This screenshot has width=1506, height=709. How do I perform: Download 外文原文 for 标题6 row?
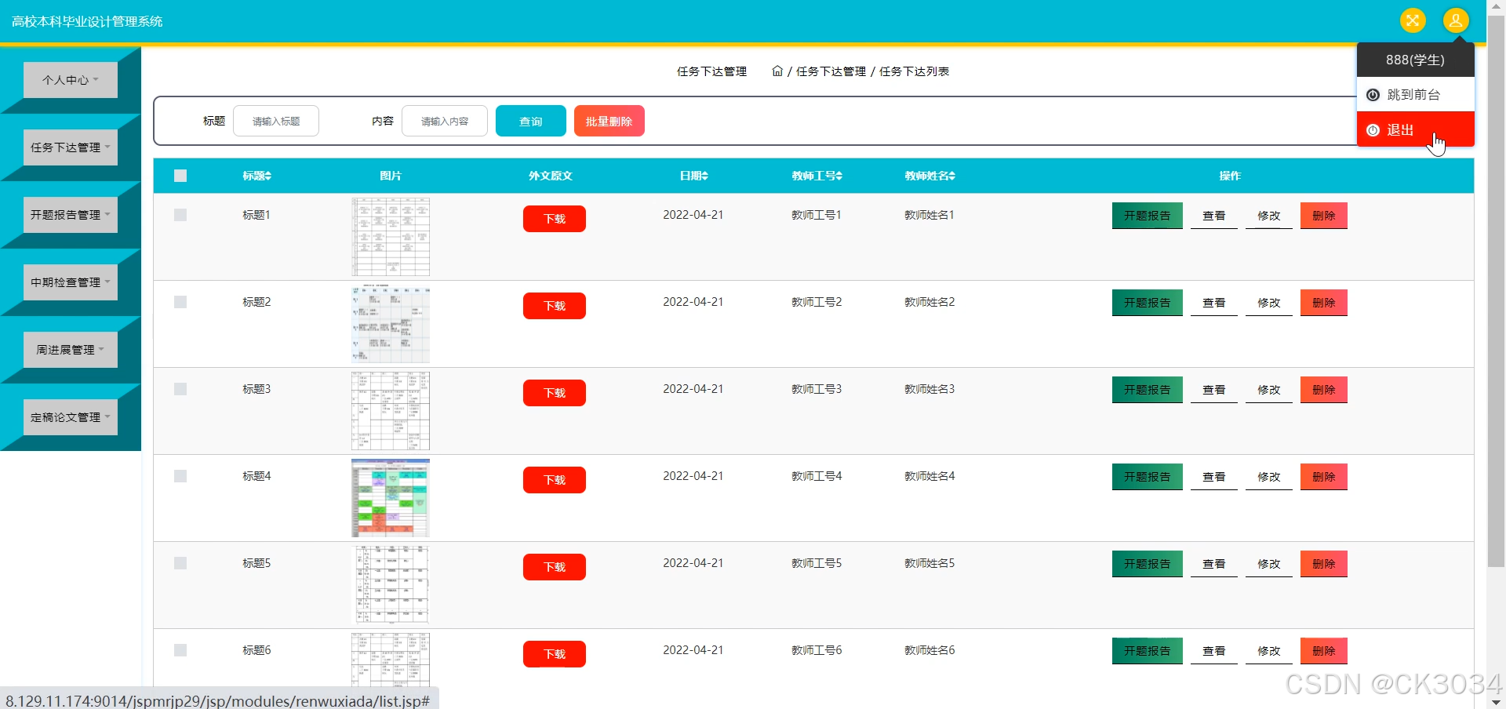click(x=555, y=654)
